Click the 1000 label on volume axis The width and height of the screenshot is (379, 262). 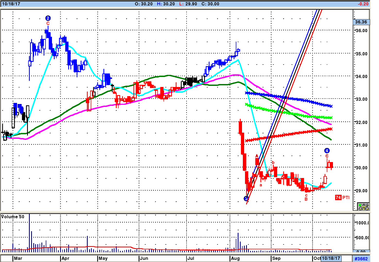coord(362,223)
